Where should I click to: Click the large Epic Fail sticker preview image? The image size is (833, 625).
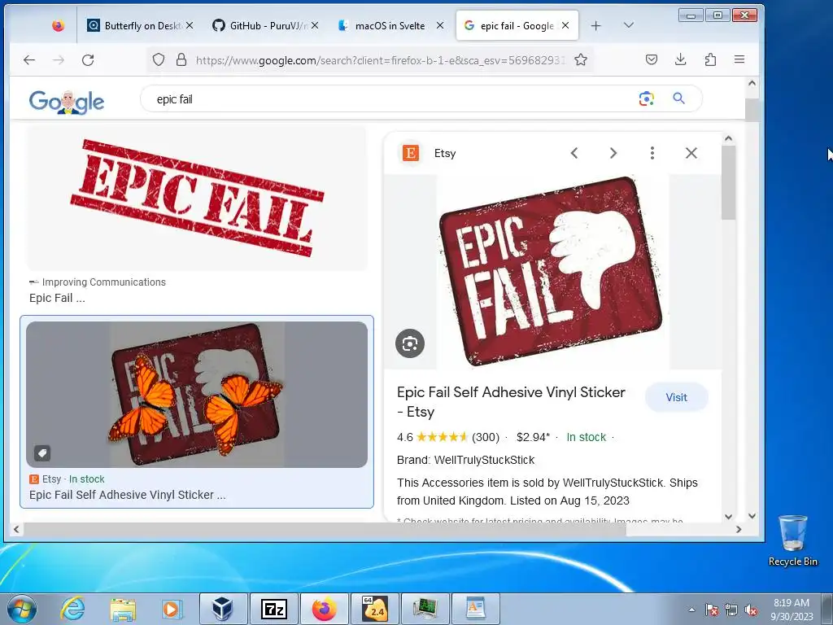coord(551,272)
